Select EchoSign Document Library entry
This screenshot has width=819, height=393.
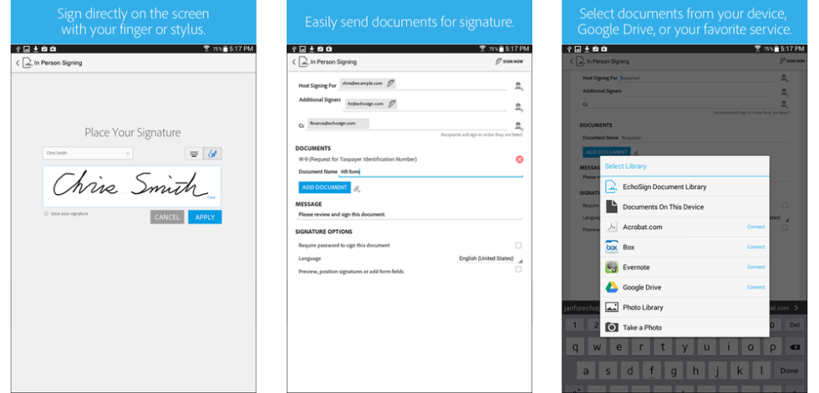(664, 186)
